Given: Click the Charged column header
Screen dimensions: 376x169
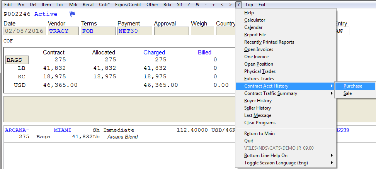Looking at the screenshot, I should tap(154, 52).
